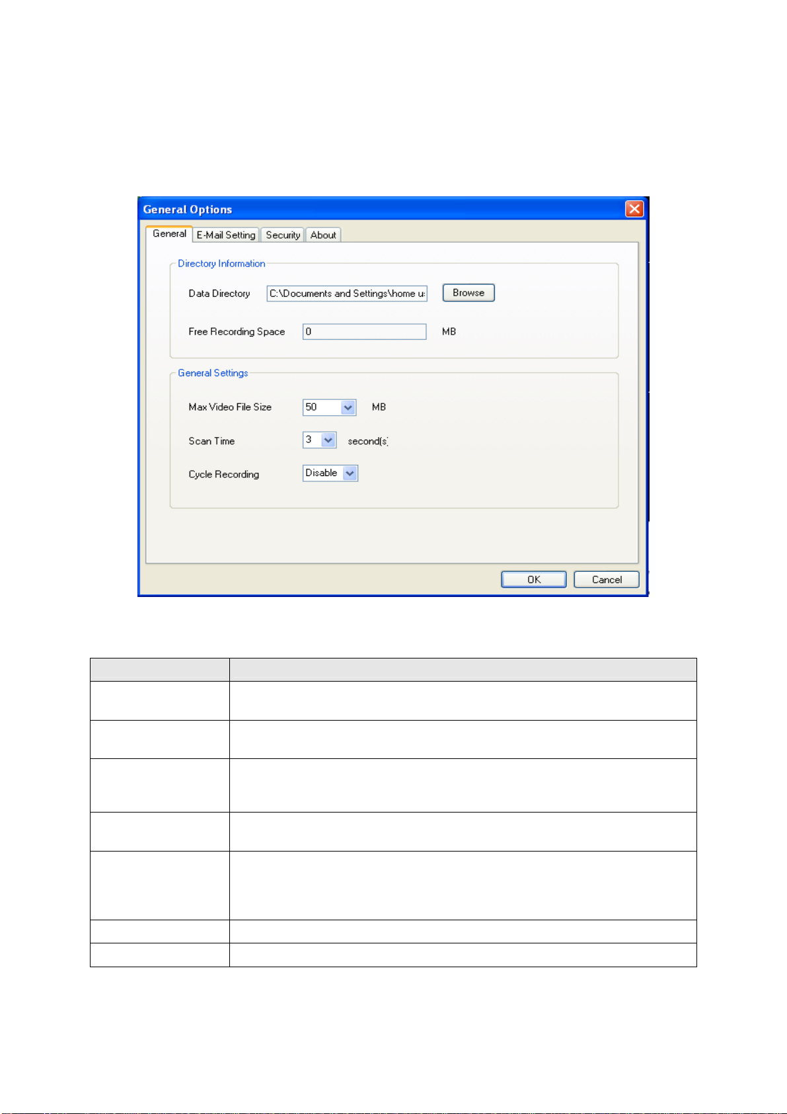787x1114 pixels.
Task: Click the Cancel button
Action: (607, 580)
